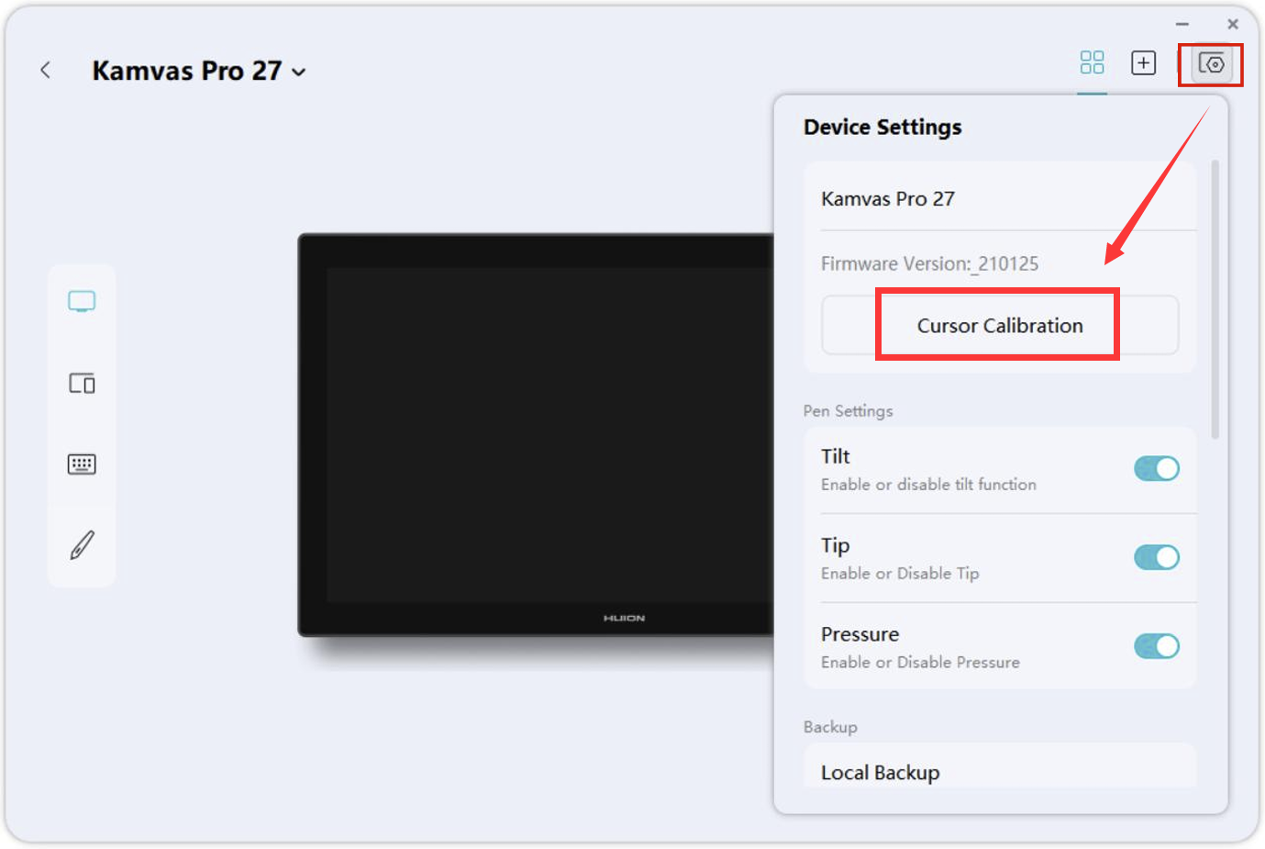The image size is (1265, 849).
Task: Click the 'Enable or Disable Pressure' description
Action: point(920,662)
